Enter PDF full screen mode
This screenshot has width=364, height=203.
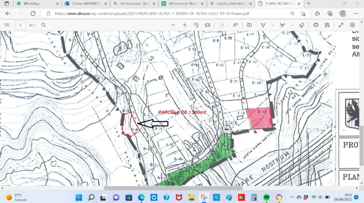(341, 25)
